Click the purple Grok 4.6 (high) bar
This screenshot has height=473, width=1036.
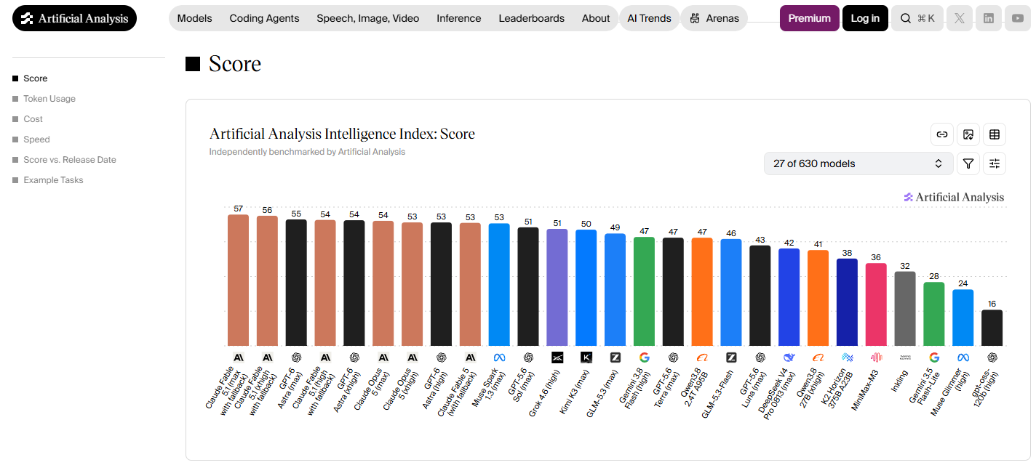(557, 288)
